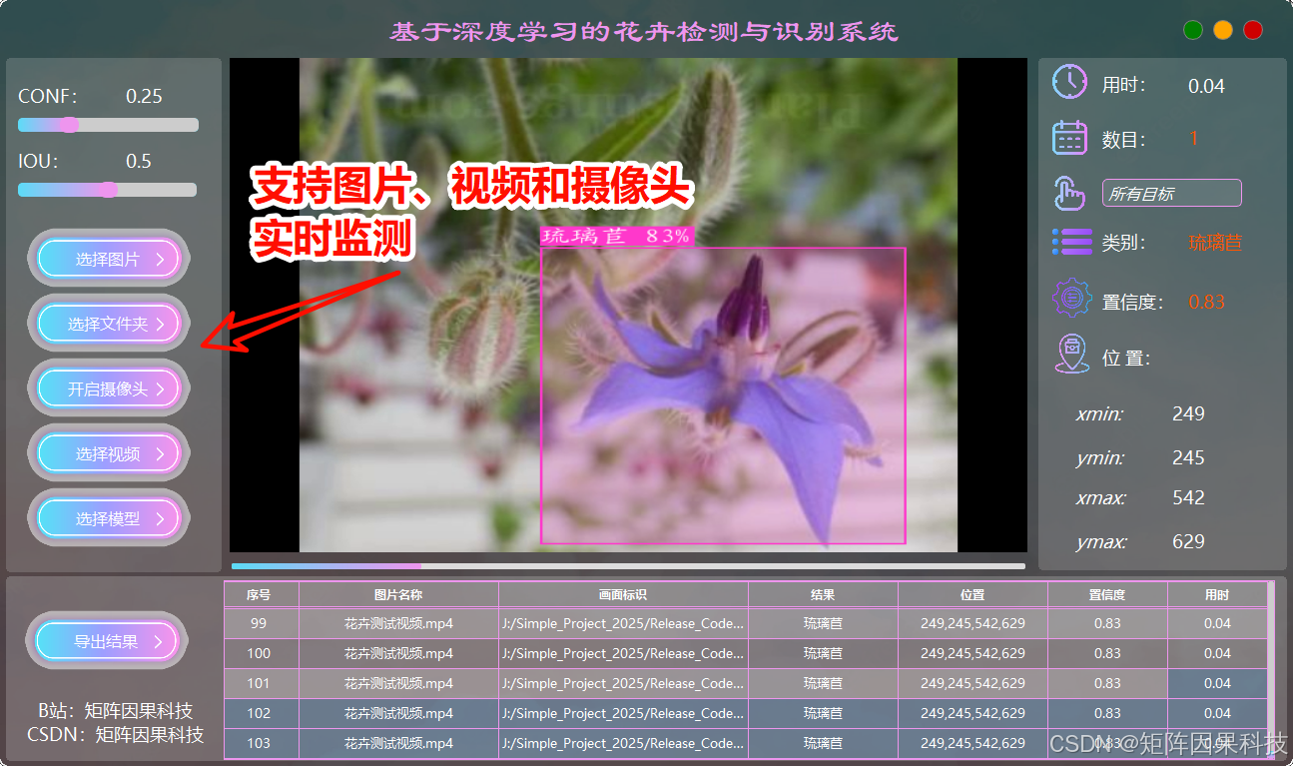Click the 琉璃苣 result in row 101
Image resolution: width=1293 pixels, height=766 pixels.
823,683
